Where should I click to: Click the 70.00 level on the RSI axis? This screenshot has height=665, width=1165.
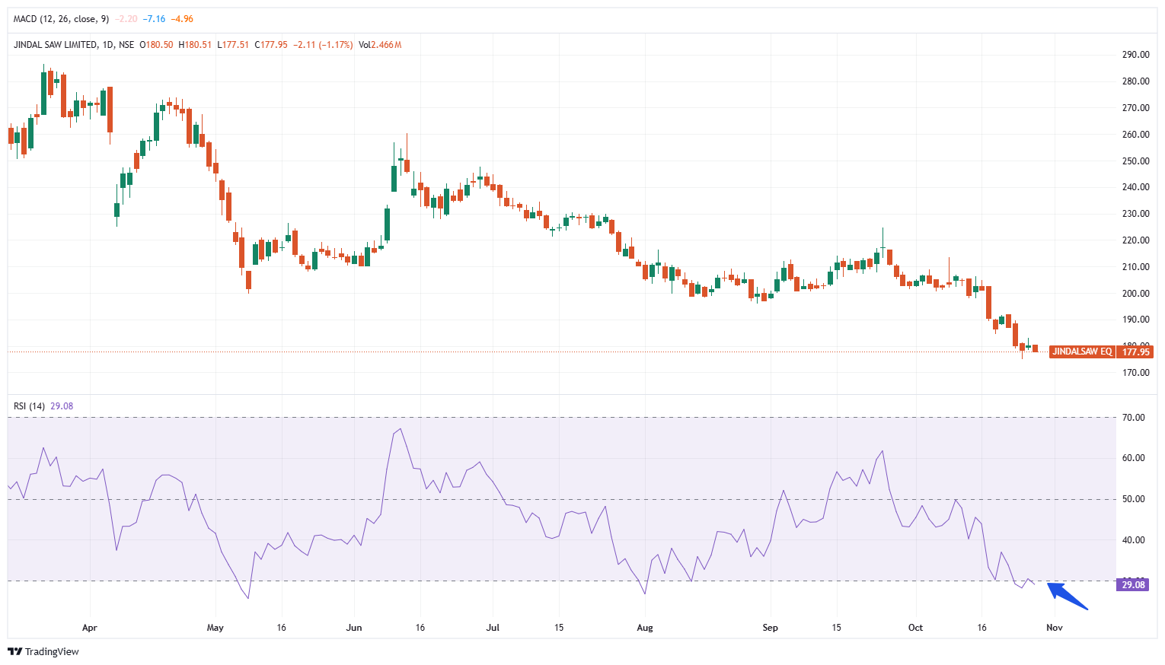1133,418
